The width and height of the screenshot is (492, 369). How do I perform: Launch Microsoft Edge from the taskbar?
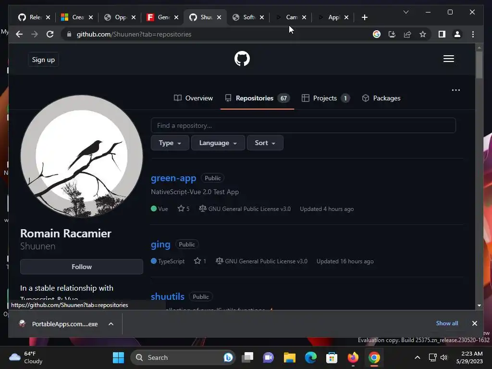[311, 357]
